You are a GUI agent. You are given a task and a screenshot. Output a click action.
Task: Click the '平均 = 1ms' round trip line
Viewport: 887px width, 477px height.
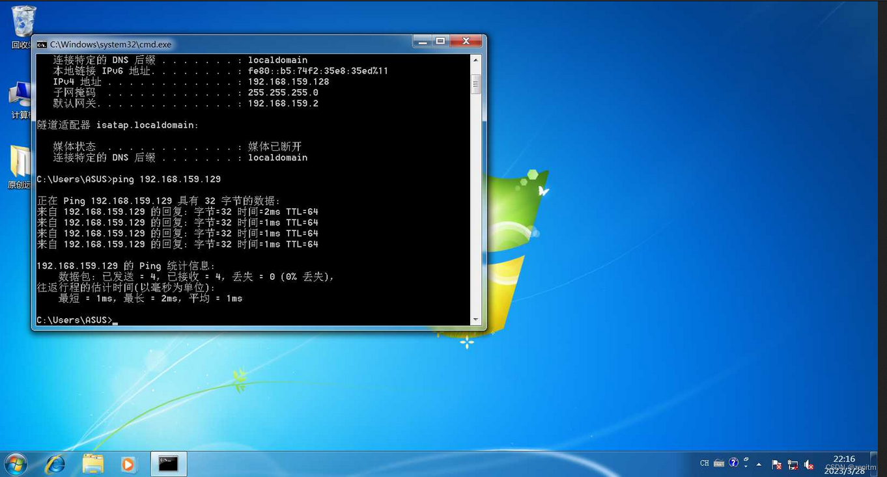click(150, 299)
